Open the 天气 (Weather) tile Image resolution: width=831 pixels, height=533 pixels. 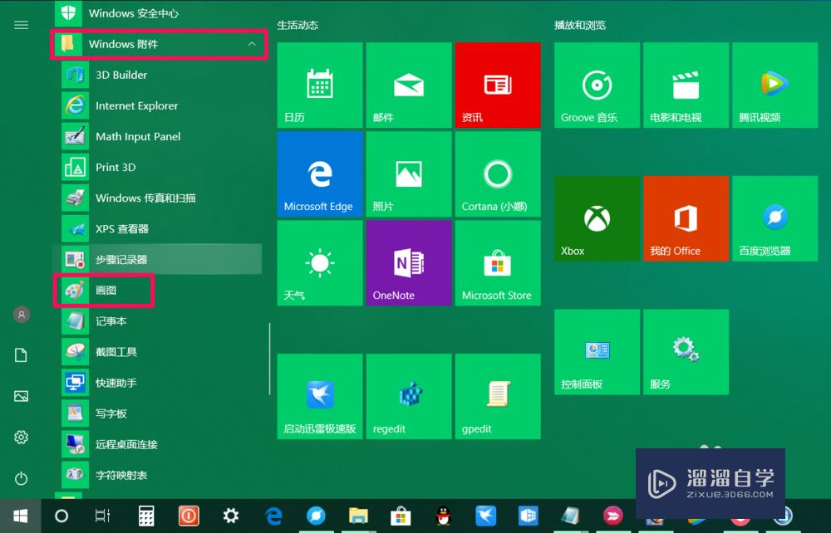320,263
